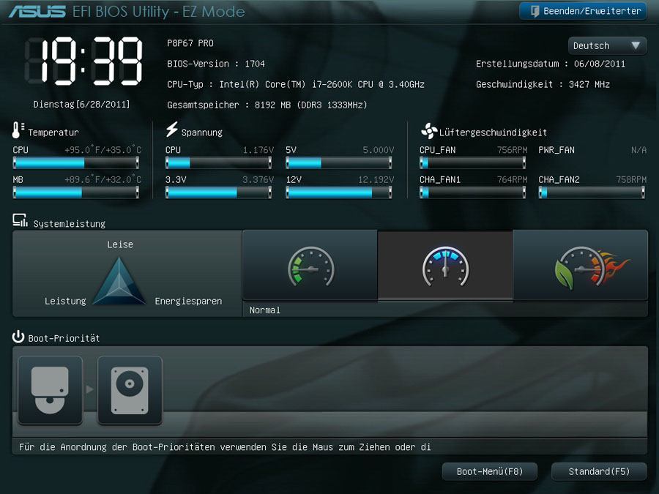Click the date Dienstag[6/28/2011]
Screen dimensions: 659x494
[81, 104]
